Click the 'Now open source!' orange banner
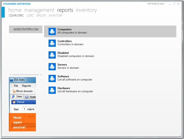Screen dimensions: 184x139 pos(22,122)
